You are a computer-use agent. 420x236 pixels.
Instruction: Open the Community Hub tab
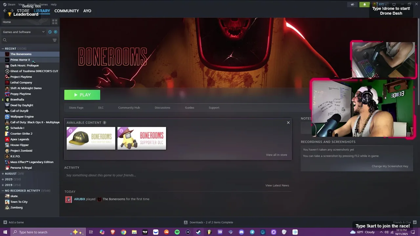tap(129, 108)
